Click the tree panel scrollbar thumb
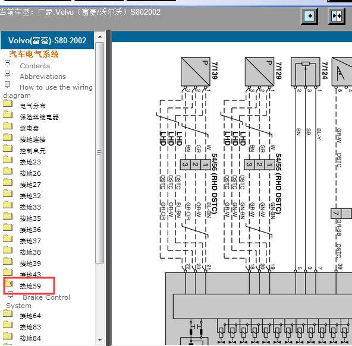 click(100, 153)
